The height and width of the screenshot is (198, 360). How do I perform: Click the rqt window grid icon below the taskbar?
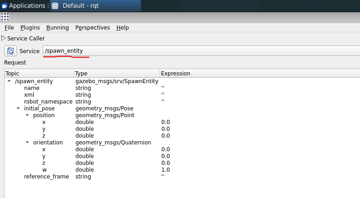point(5,17)
